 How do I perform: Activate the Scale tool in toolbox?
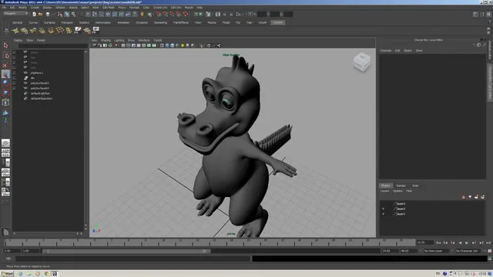pos(5,93)
